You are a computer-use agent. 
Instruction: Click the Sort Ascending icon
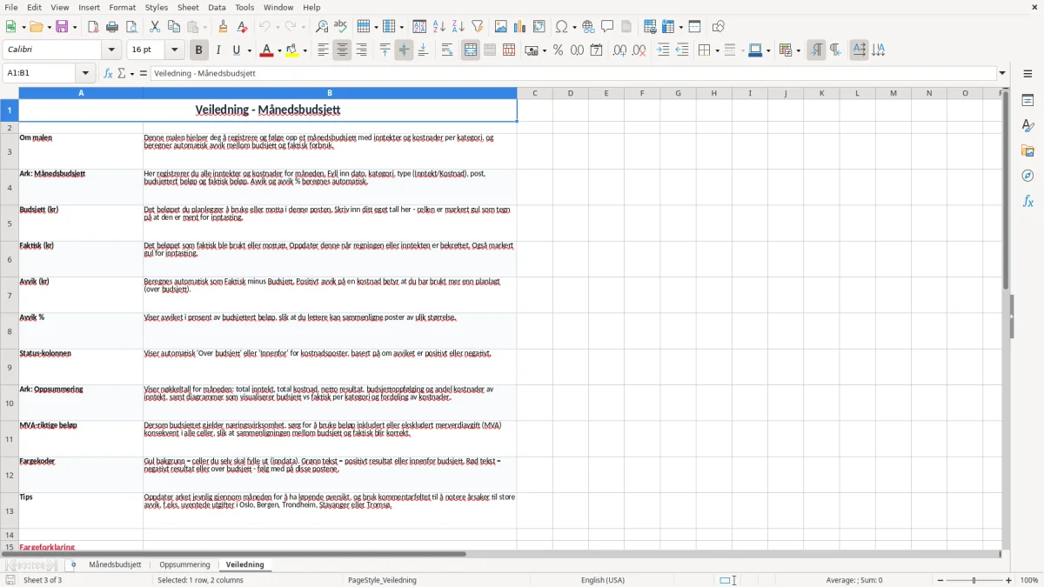438,27
